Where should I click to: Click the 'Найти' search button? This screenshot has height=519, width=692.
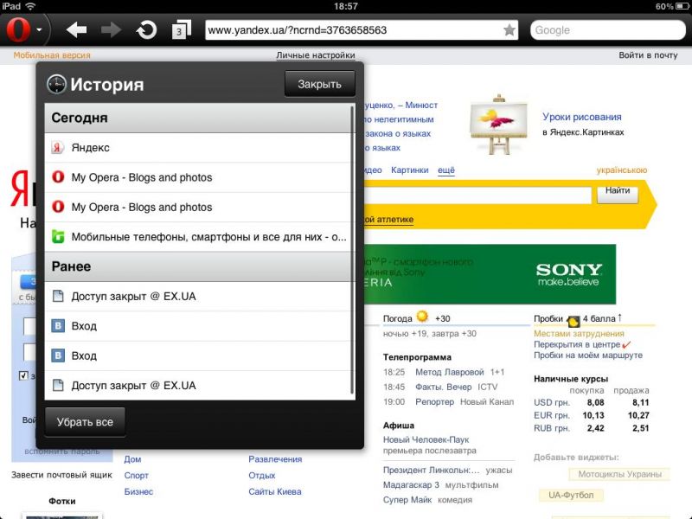click(618, 191)
